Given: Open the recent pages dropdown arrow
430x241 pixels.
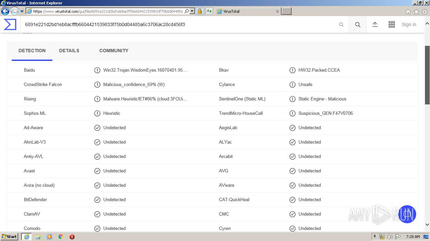Looking at the screenshot, I should pyautogui.click(x=22, y=11).
